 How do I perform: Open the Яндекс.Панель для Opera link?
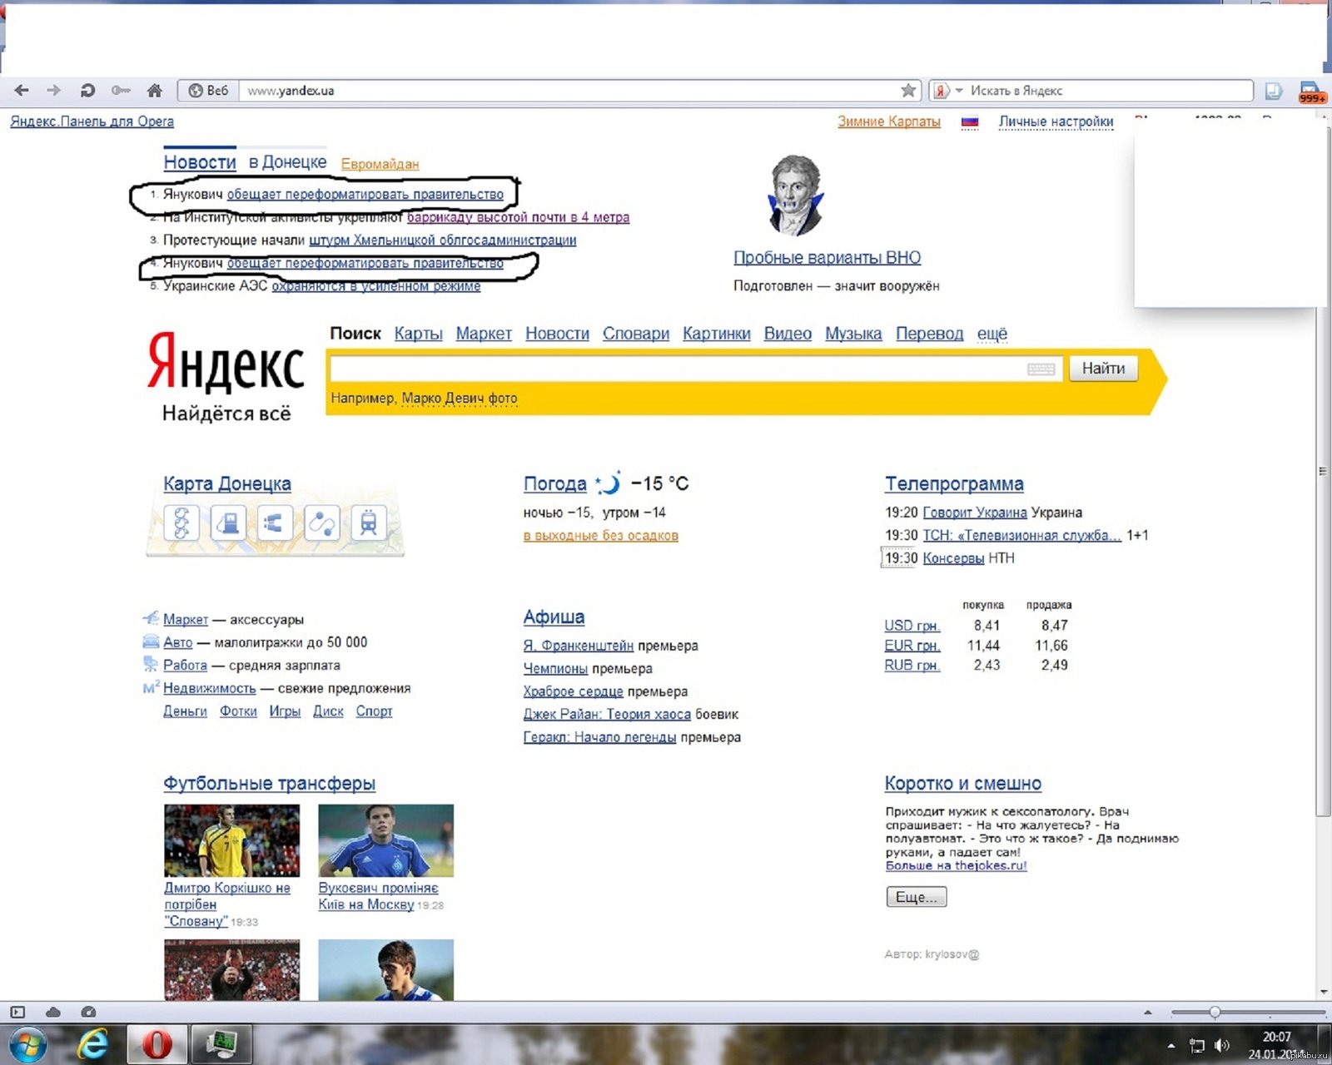tap(92, 121)
